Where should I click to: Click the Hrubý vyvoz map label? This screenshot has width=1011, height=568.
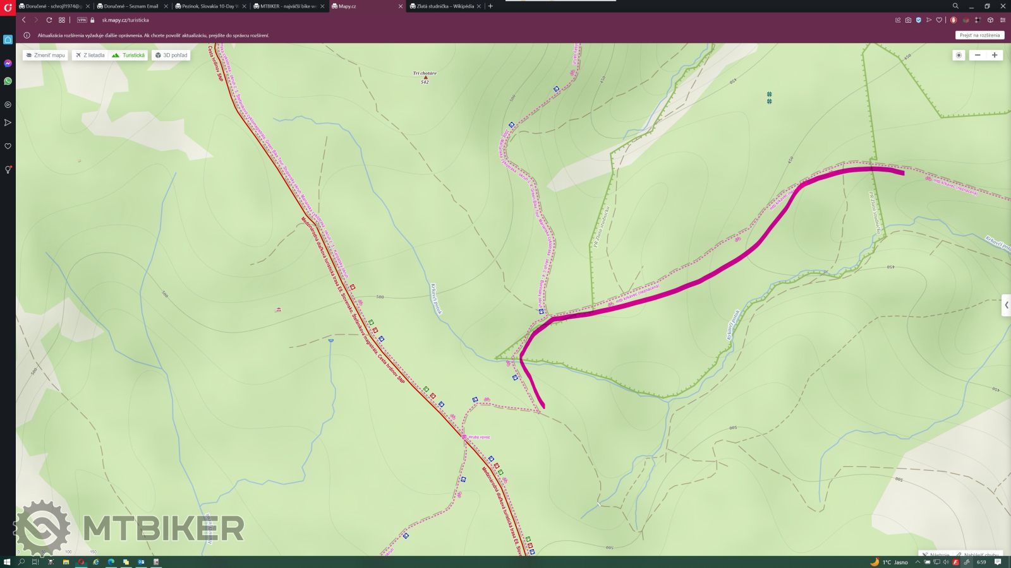[478, 437]
